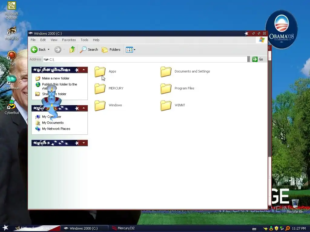
Task: Click the genie lamp tray icon
Action: pos(266,228)
